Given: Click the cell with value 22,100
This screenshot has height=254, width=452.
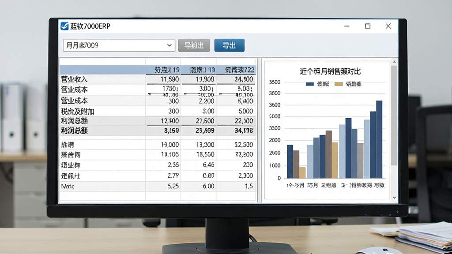Looking at the screenshot, I should (244, 121).
